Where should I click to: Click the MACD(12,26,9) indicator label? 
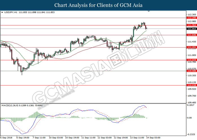[x=10, y=106]
